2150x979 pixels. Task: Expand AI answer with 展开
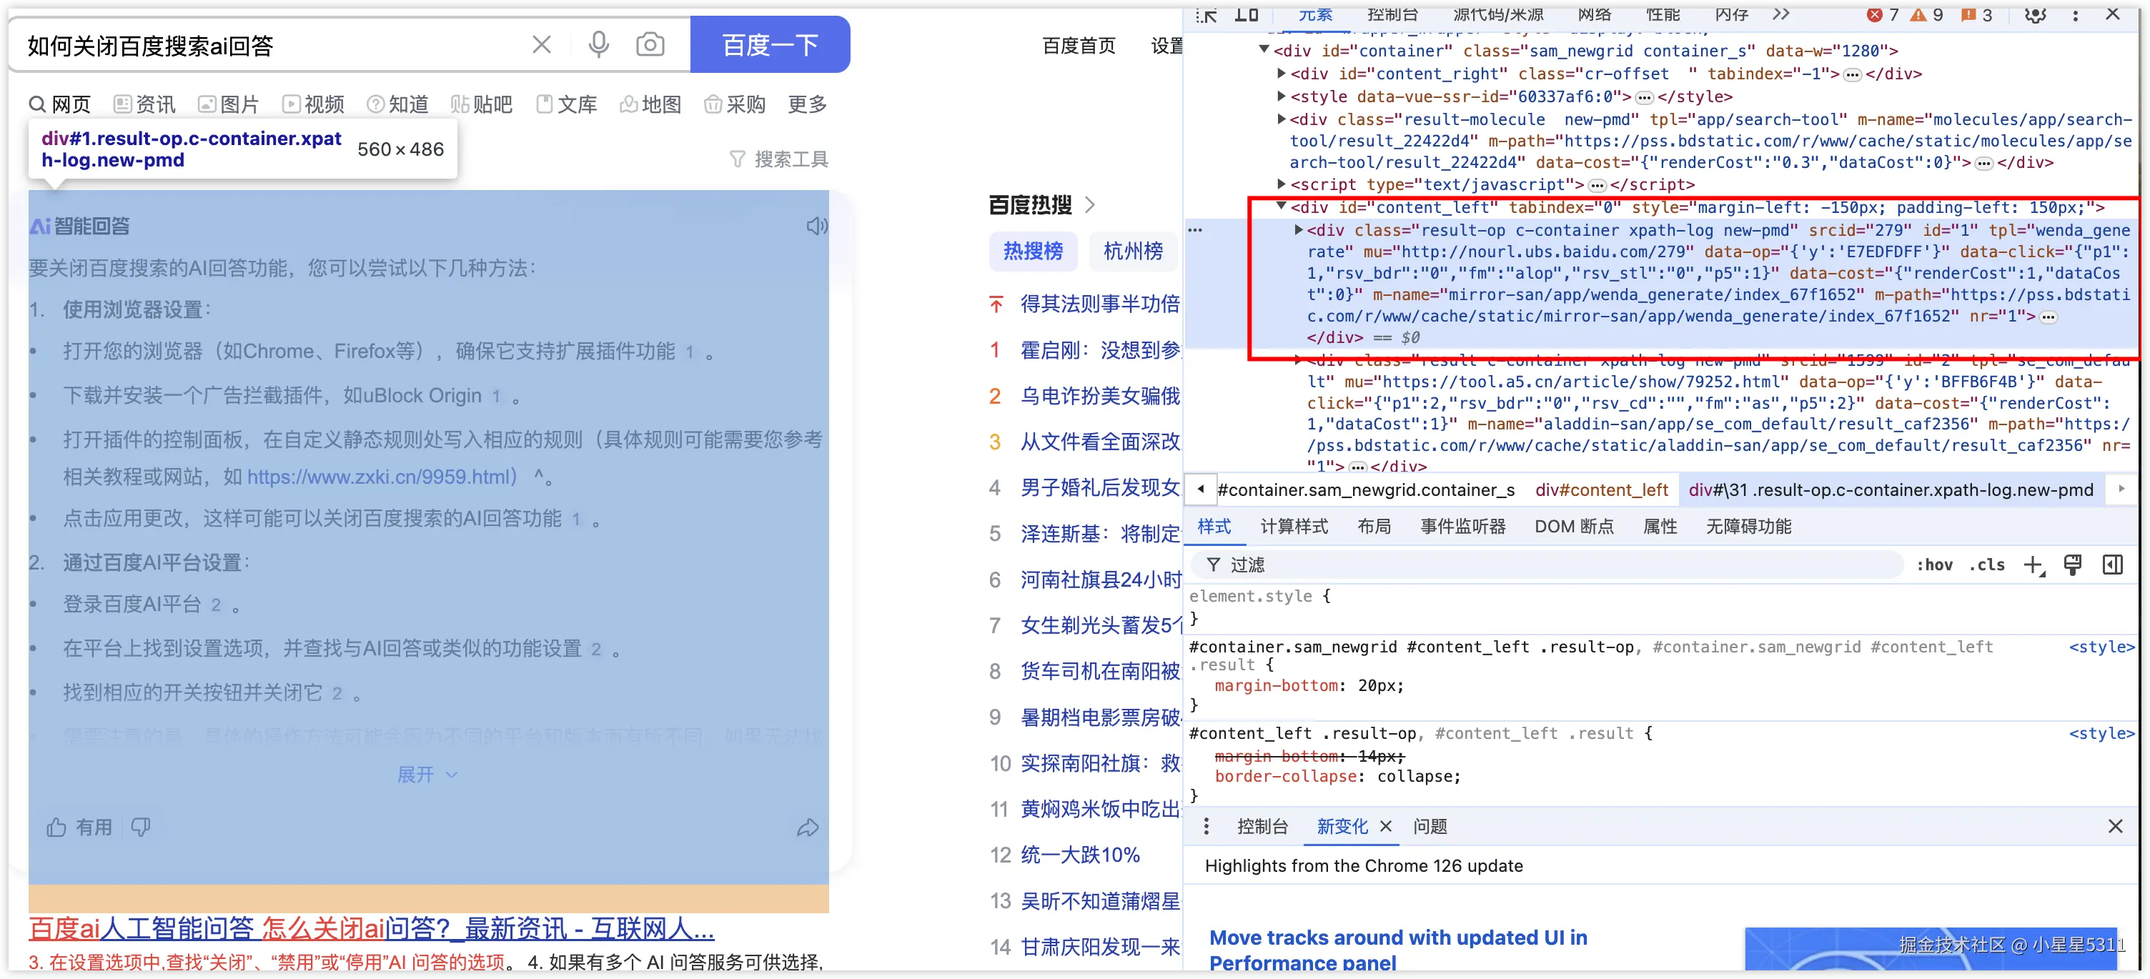click(427, 775)
